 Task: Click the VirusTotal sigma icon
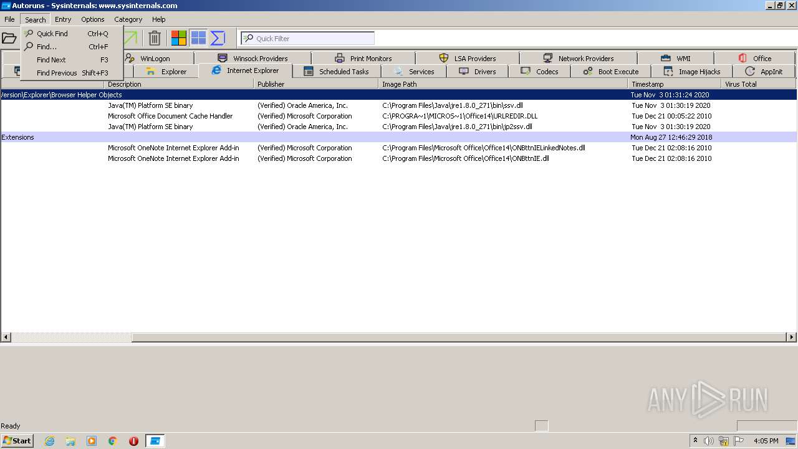(x=218, y=38)
